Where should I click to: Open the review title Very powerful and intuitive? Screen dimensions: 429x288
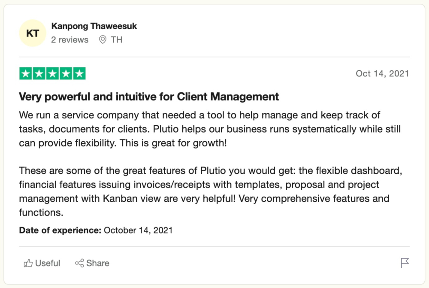click(x=149, y=97)
